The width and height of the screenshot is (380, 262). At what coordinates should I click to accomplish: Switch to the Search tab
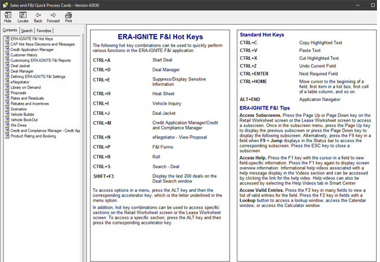click(27, 30)
